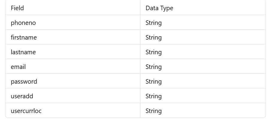The width and height of the screenshot is (271, 119).
Task: Click the word Field in header
Action: (17, 8)
